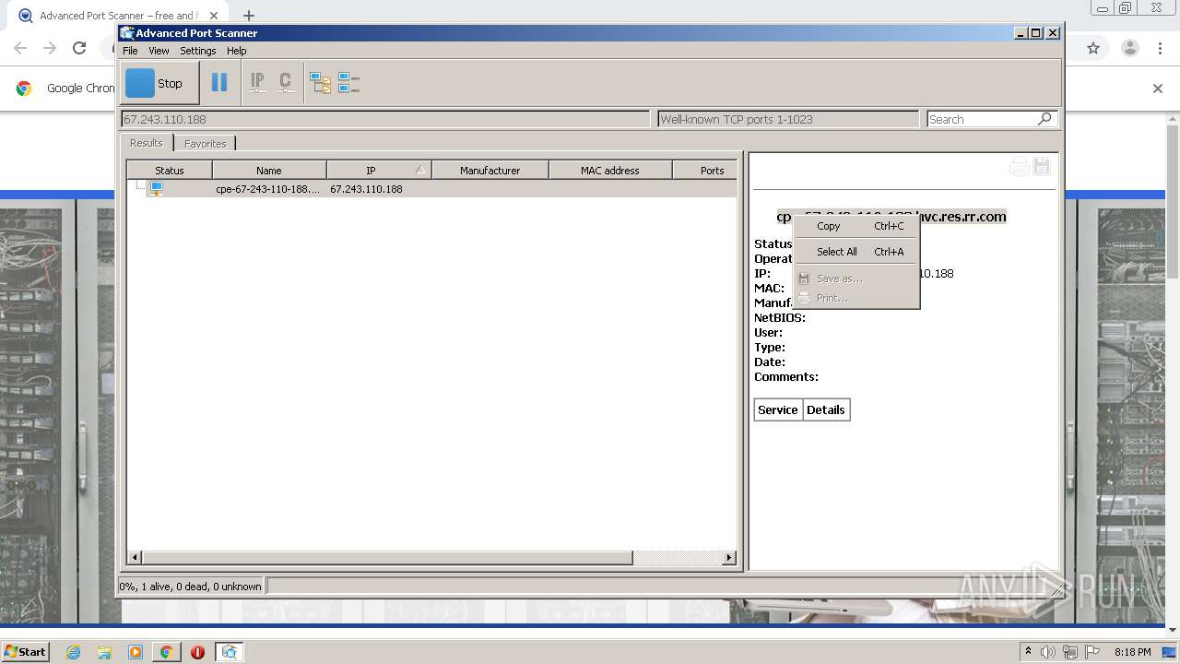Sort results by Status column
Screen dimensions: 1180x664
[170, 170]
